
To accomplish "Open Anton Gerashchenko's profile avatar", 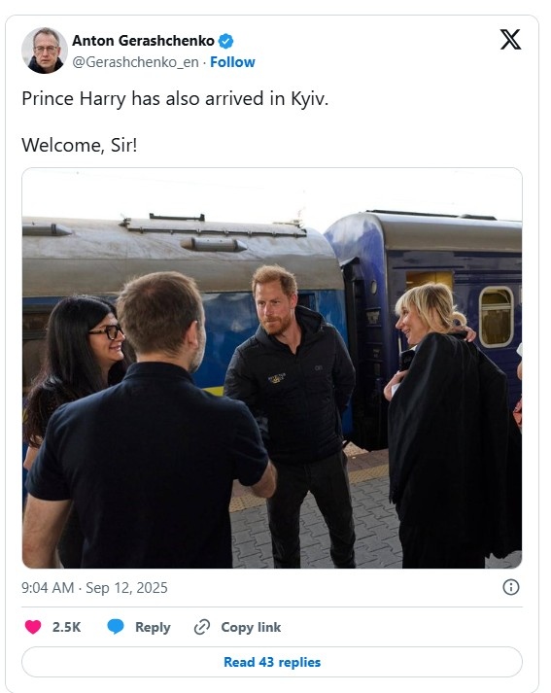I will (44, 51).
